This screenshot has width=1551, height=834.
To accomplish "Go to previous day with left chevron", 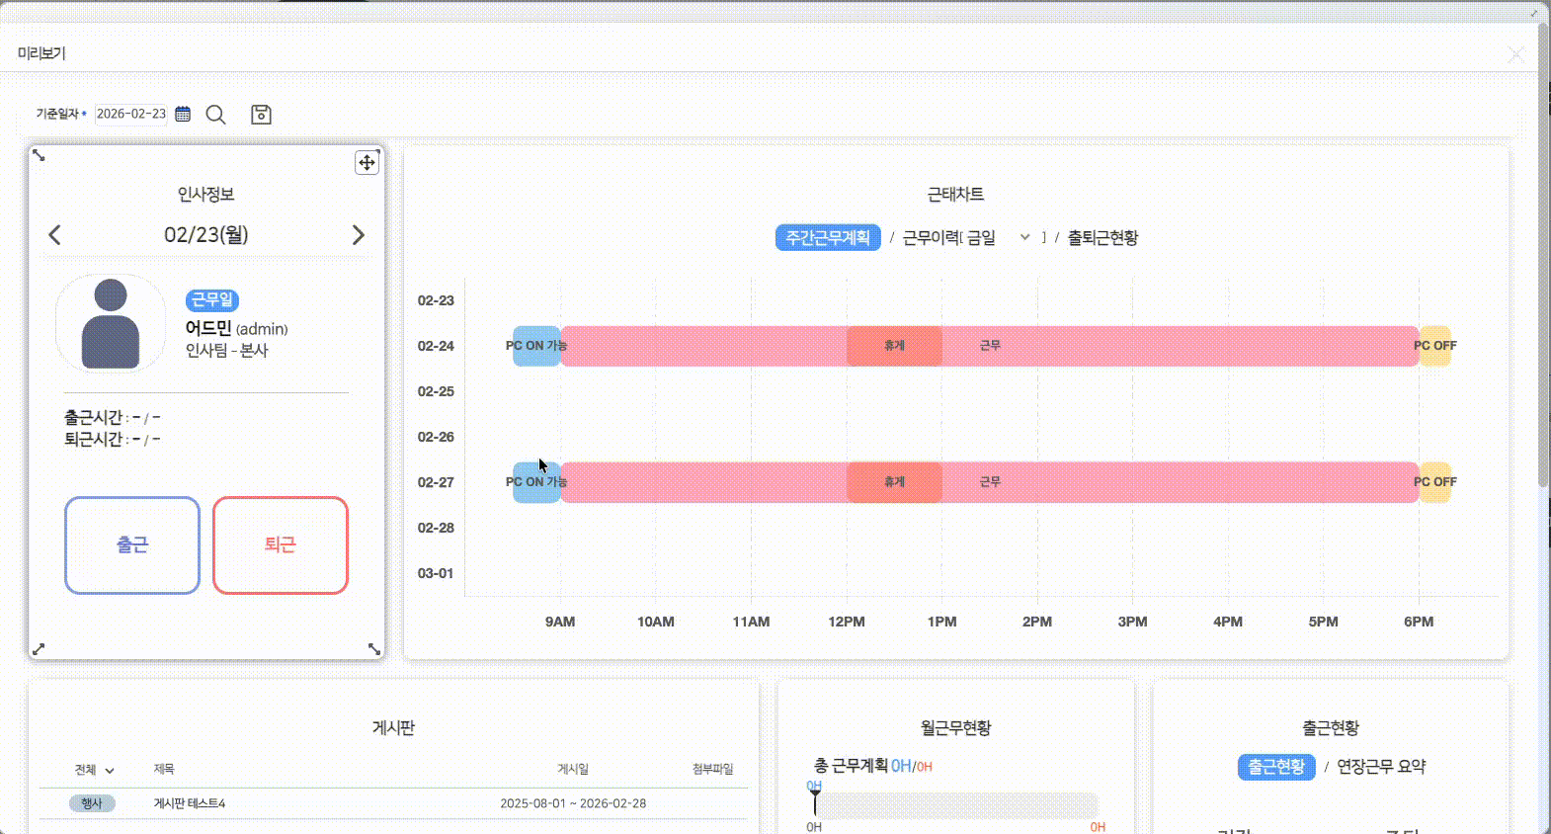I will (55, 235).
